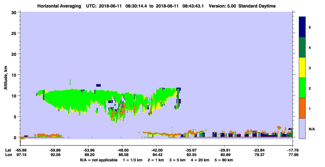Click "Version: 5.00" in the title
Screen dimensions: 325x167
pos(222,6)
